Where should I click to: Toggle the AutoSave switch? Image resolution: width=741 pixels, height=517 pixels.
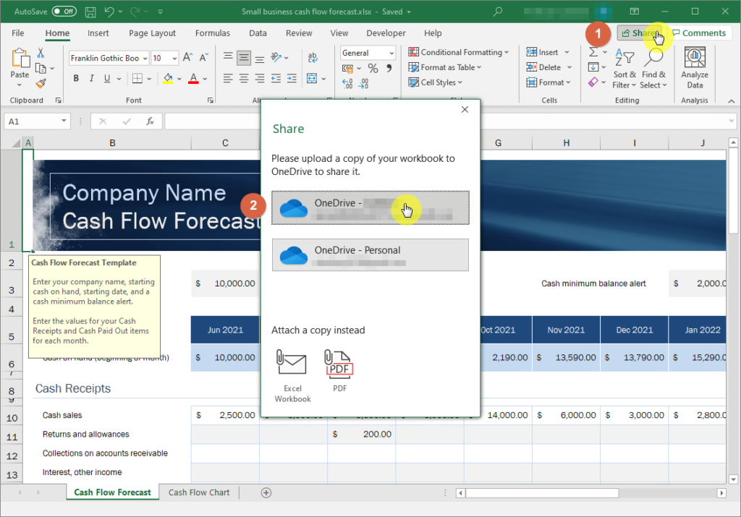click(64, 12)
